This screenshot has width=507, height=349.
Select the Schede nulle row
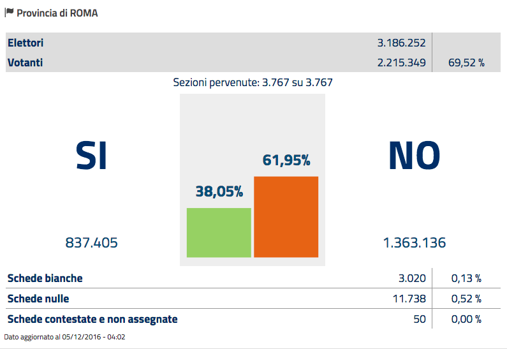[x=253, y=299]
